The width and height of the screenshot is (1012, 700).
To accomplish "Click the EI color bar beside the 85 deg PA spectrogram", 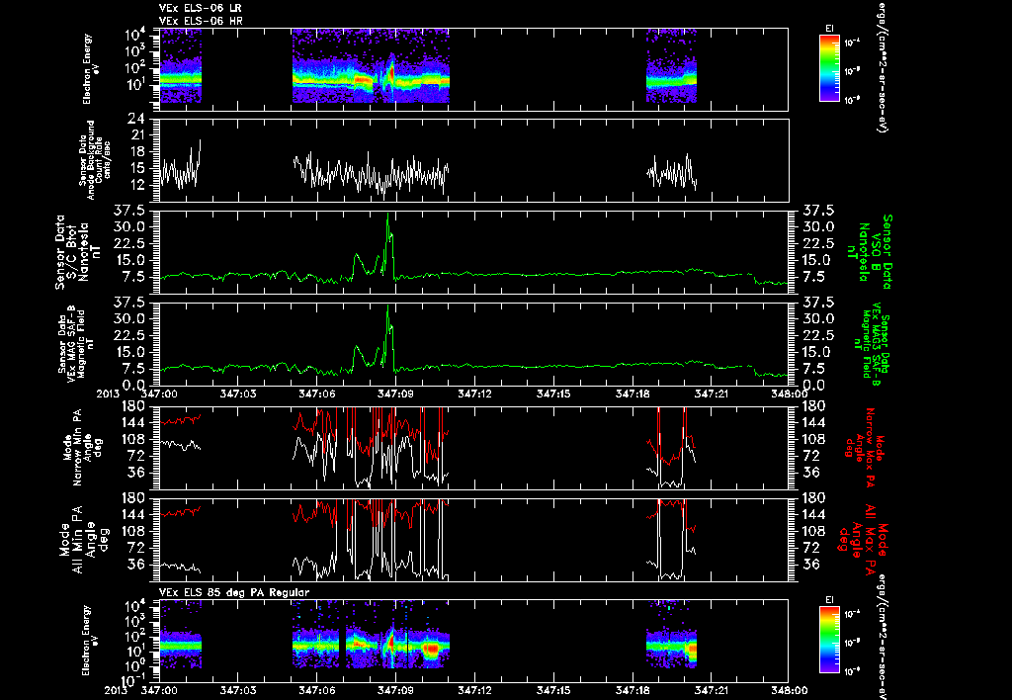I will click(x=829, y=642).
